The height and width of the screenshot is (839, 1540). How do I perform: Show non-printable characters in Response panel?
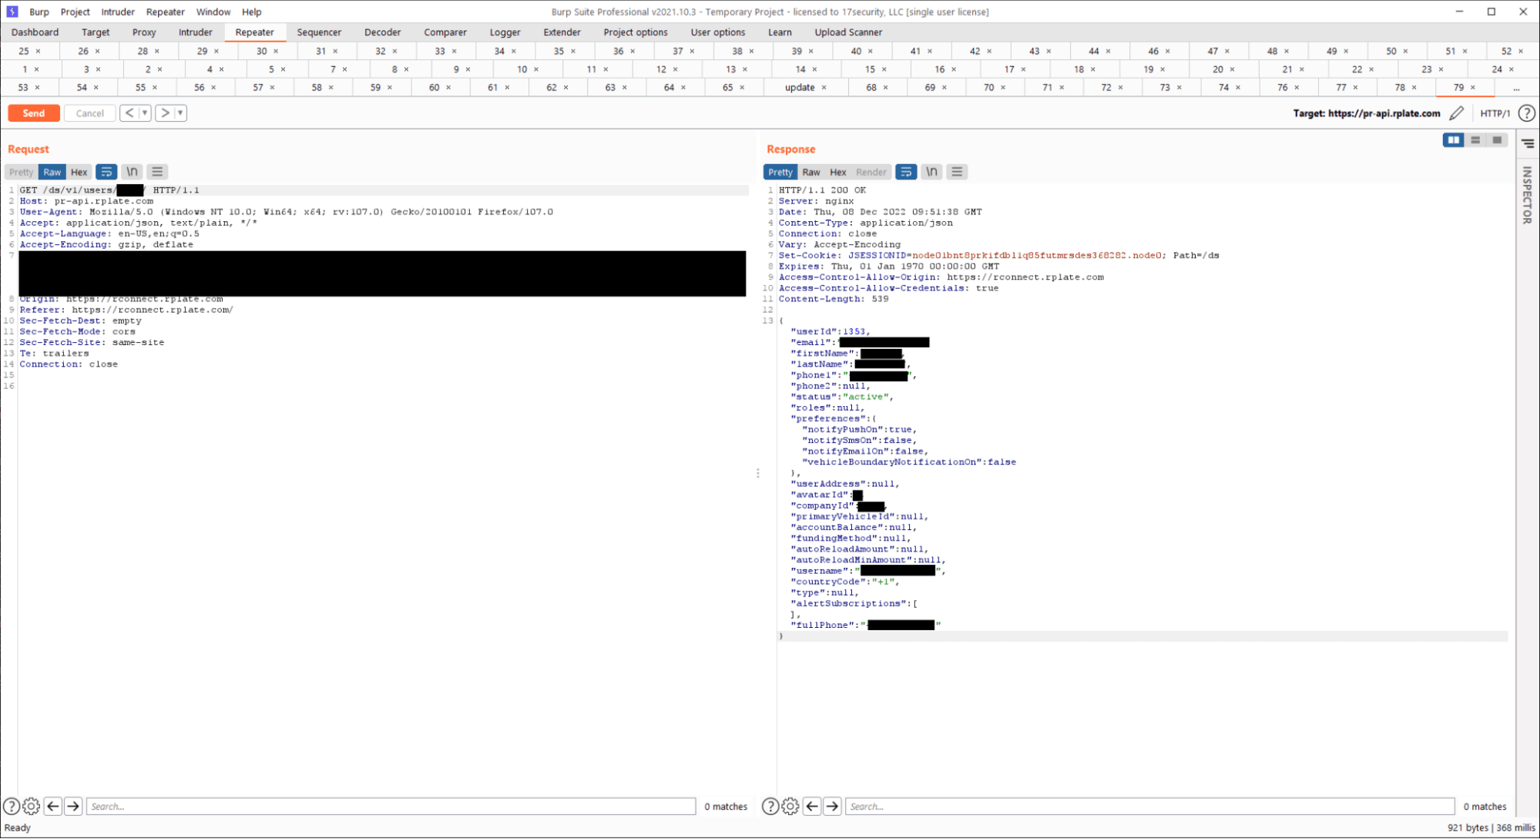point(931,172)
